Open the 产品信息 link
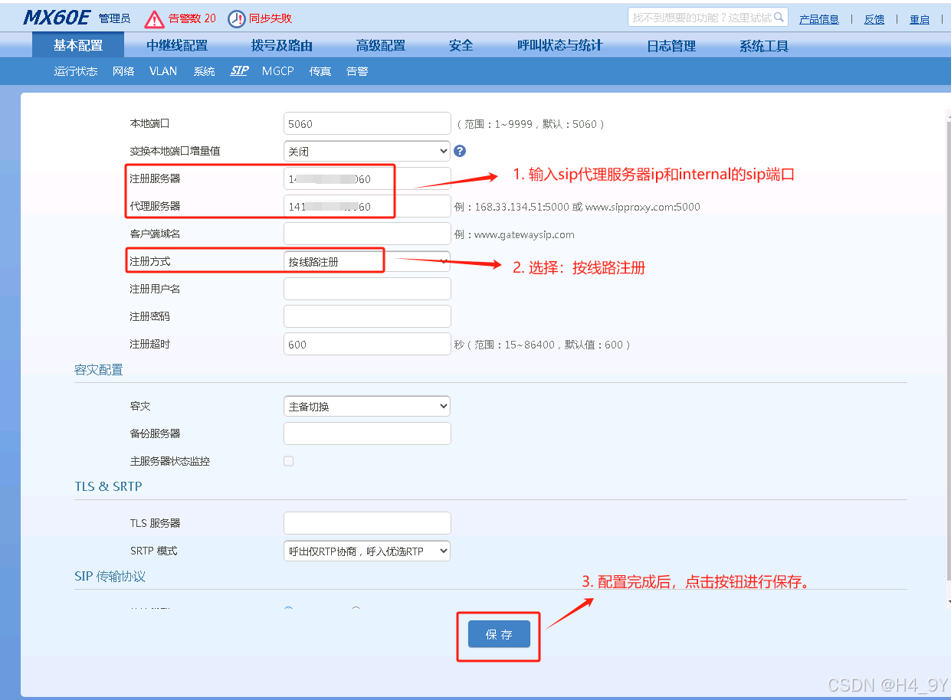 [x=818, y=18]
